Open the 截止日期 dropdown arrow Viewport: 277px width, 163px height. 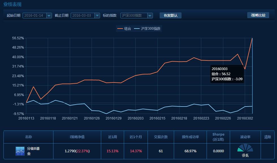(97, 16)
